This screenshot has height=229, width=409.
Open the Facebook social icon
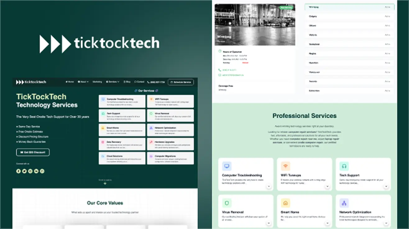tap(18, 171)
